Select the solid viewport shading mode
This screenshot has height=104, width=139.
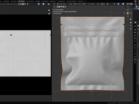pyautogui.click(x=132, y=4)
